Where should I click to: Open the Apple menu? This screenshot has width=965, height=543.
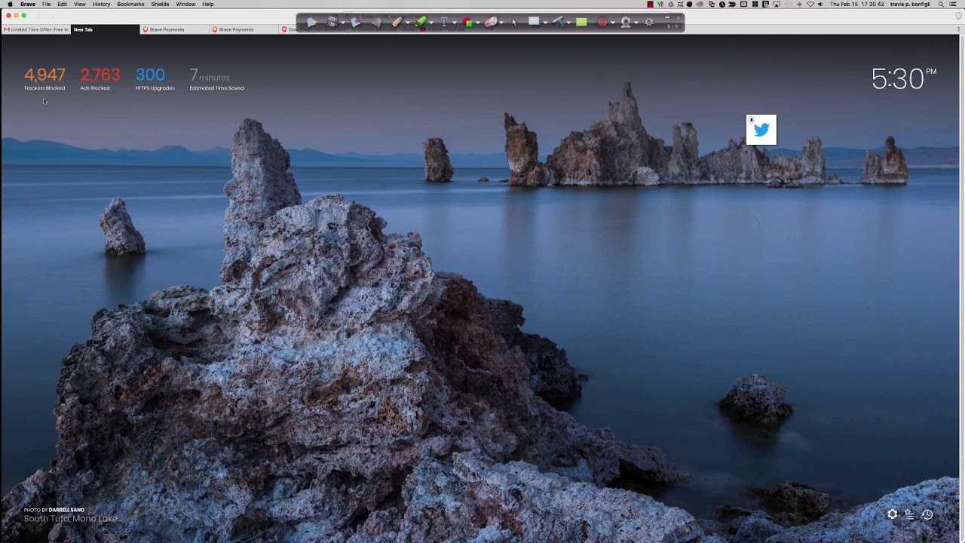(10, 4)
